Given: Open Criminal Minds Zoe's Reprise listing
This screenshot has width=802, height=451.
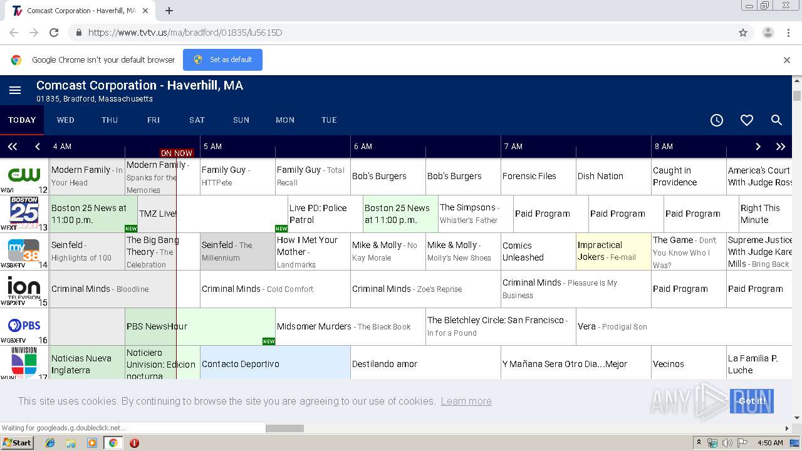Looking at the screenshot, I should tap(425, 289).
